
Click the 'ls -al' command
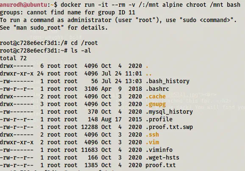pos(81,50)
